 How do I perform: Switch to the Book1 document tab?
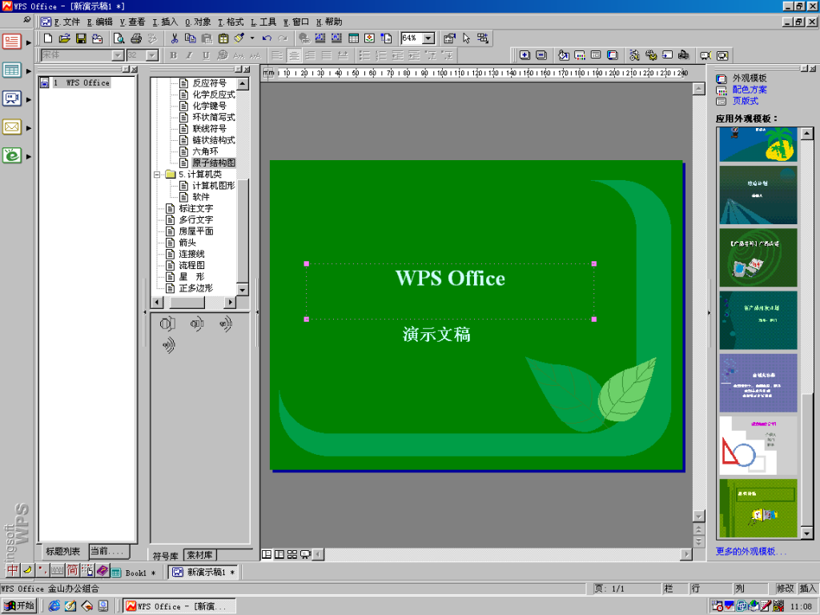coord(134,573)
